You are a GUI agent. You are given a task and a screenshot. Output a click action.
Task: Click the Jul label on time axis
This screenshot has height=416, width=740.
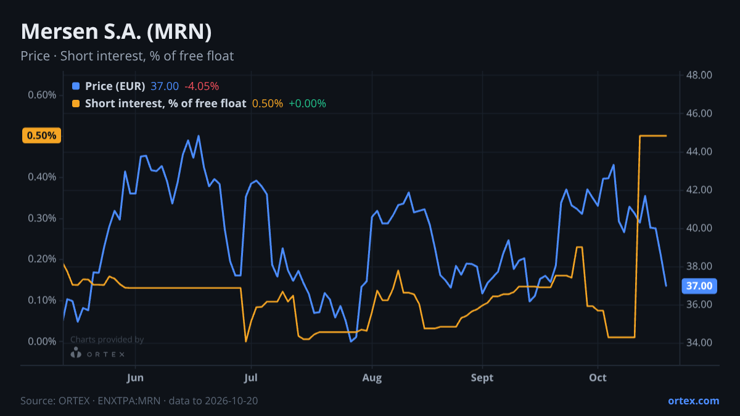(250, 378)
